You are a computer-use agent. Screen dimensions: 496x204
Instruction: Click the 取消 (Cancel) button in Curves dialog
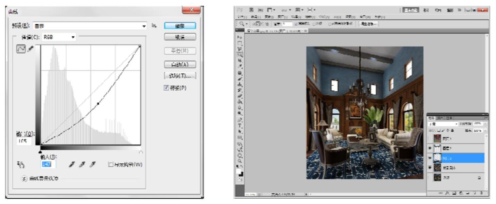[x=180, y=37]
